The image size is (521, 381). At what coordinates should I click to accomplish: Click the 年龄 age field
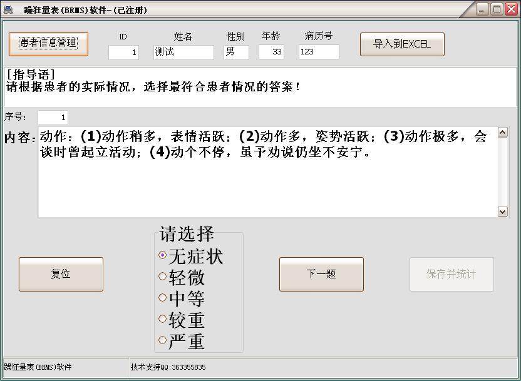coord(271,53)
